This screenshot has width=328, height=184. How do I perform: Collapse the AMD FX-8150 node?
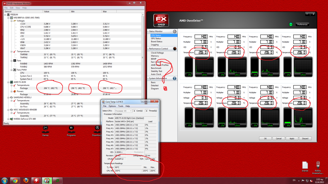click(x=8, y=82)
